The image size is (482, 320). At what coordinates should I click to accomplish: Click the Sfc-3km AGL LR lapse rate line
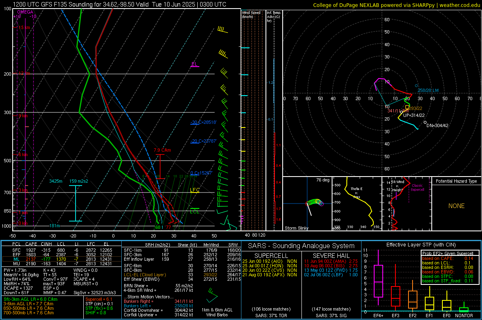click(31, 299)
